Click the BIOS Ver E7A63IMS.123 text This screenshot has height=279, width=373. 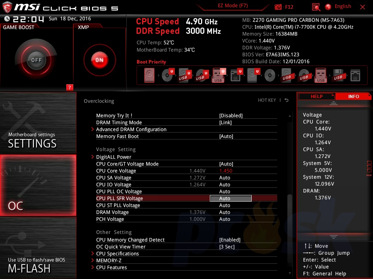coord(271,54)
